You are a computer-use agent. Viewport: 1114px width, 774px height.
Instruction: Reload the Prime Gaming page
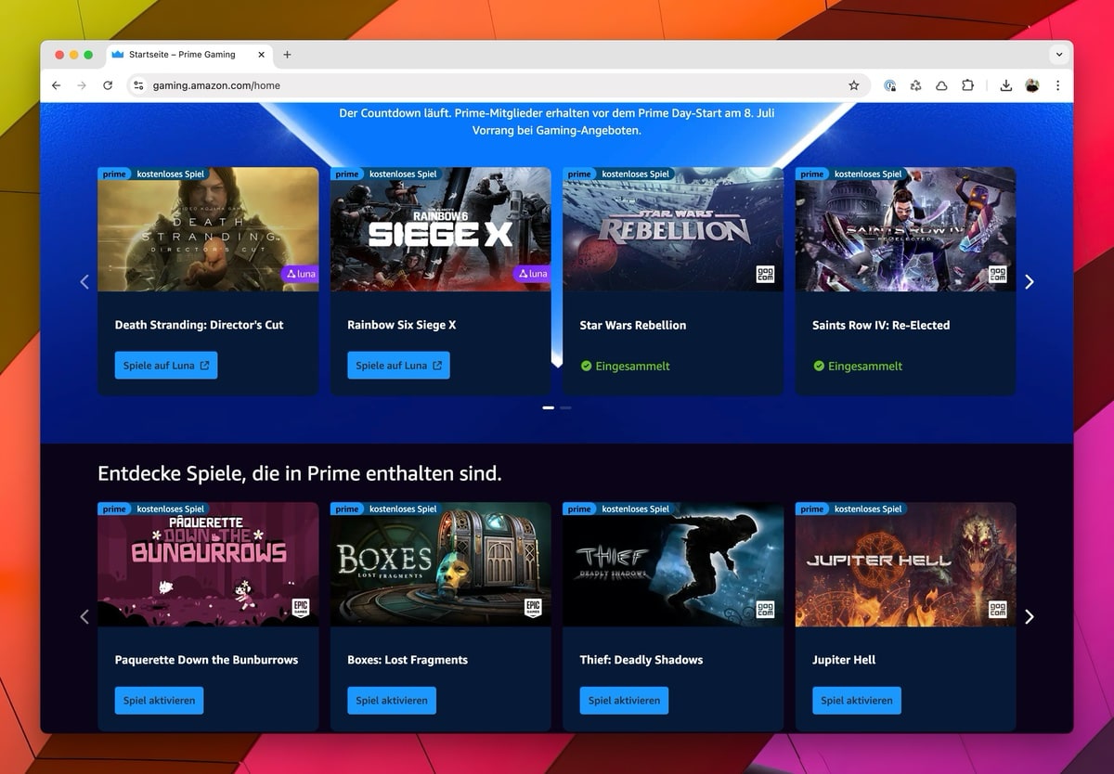pyautogui.click(x=108, y=85)
